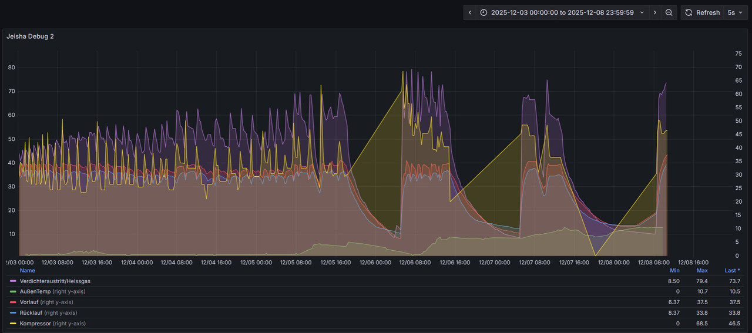The width and height of the screenshot is (752, 333).
Task: Expand the 5s refresh interval dropdown
Action: tap(734, 12)
